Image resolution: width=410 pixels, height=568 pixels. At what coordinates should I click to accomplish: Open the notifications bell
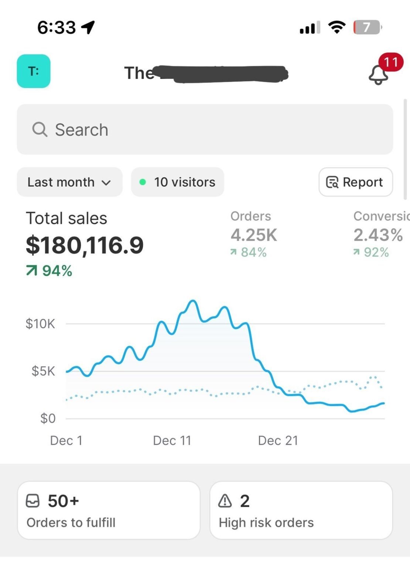(x=379, y=74)
